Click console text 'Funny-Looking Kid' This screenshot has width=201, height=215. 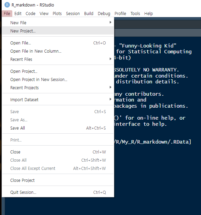(x=148, y=46)
